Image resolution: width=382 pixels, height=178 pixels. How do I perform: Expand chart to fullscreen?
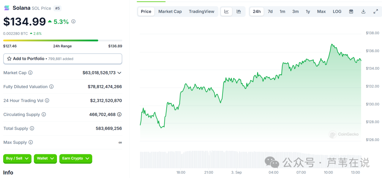coord(376,12)
